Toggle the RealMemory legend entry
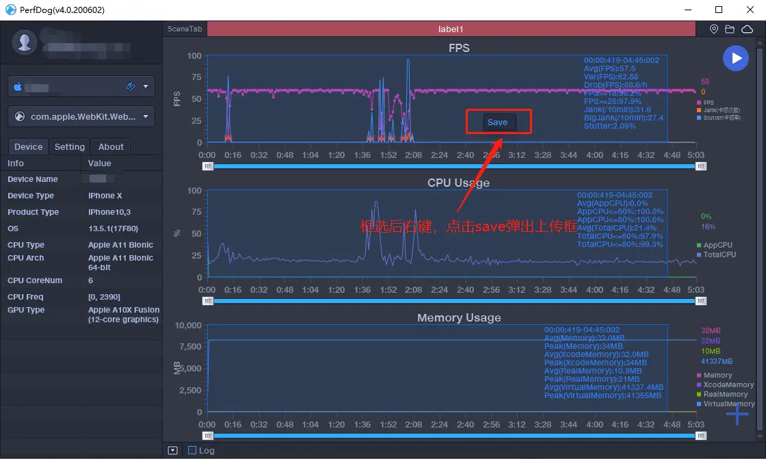766x459 pixels. point(722,394)
